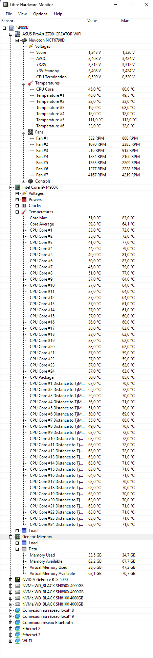
Task: Select the Ethernet 3 row
Action: coord(76,635)
